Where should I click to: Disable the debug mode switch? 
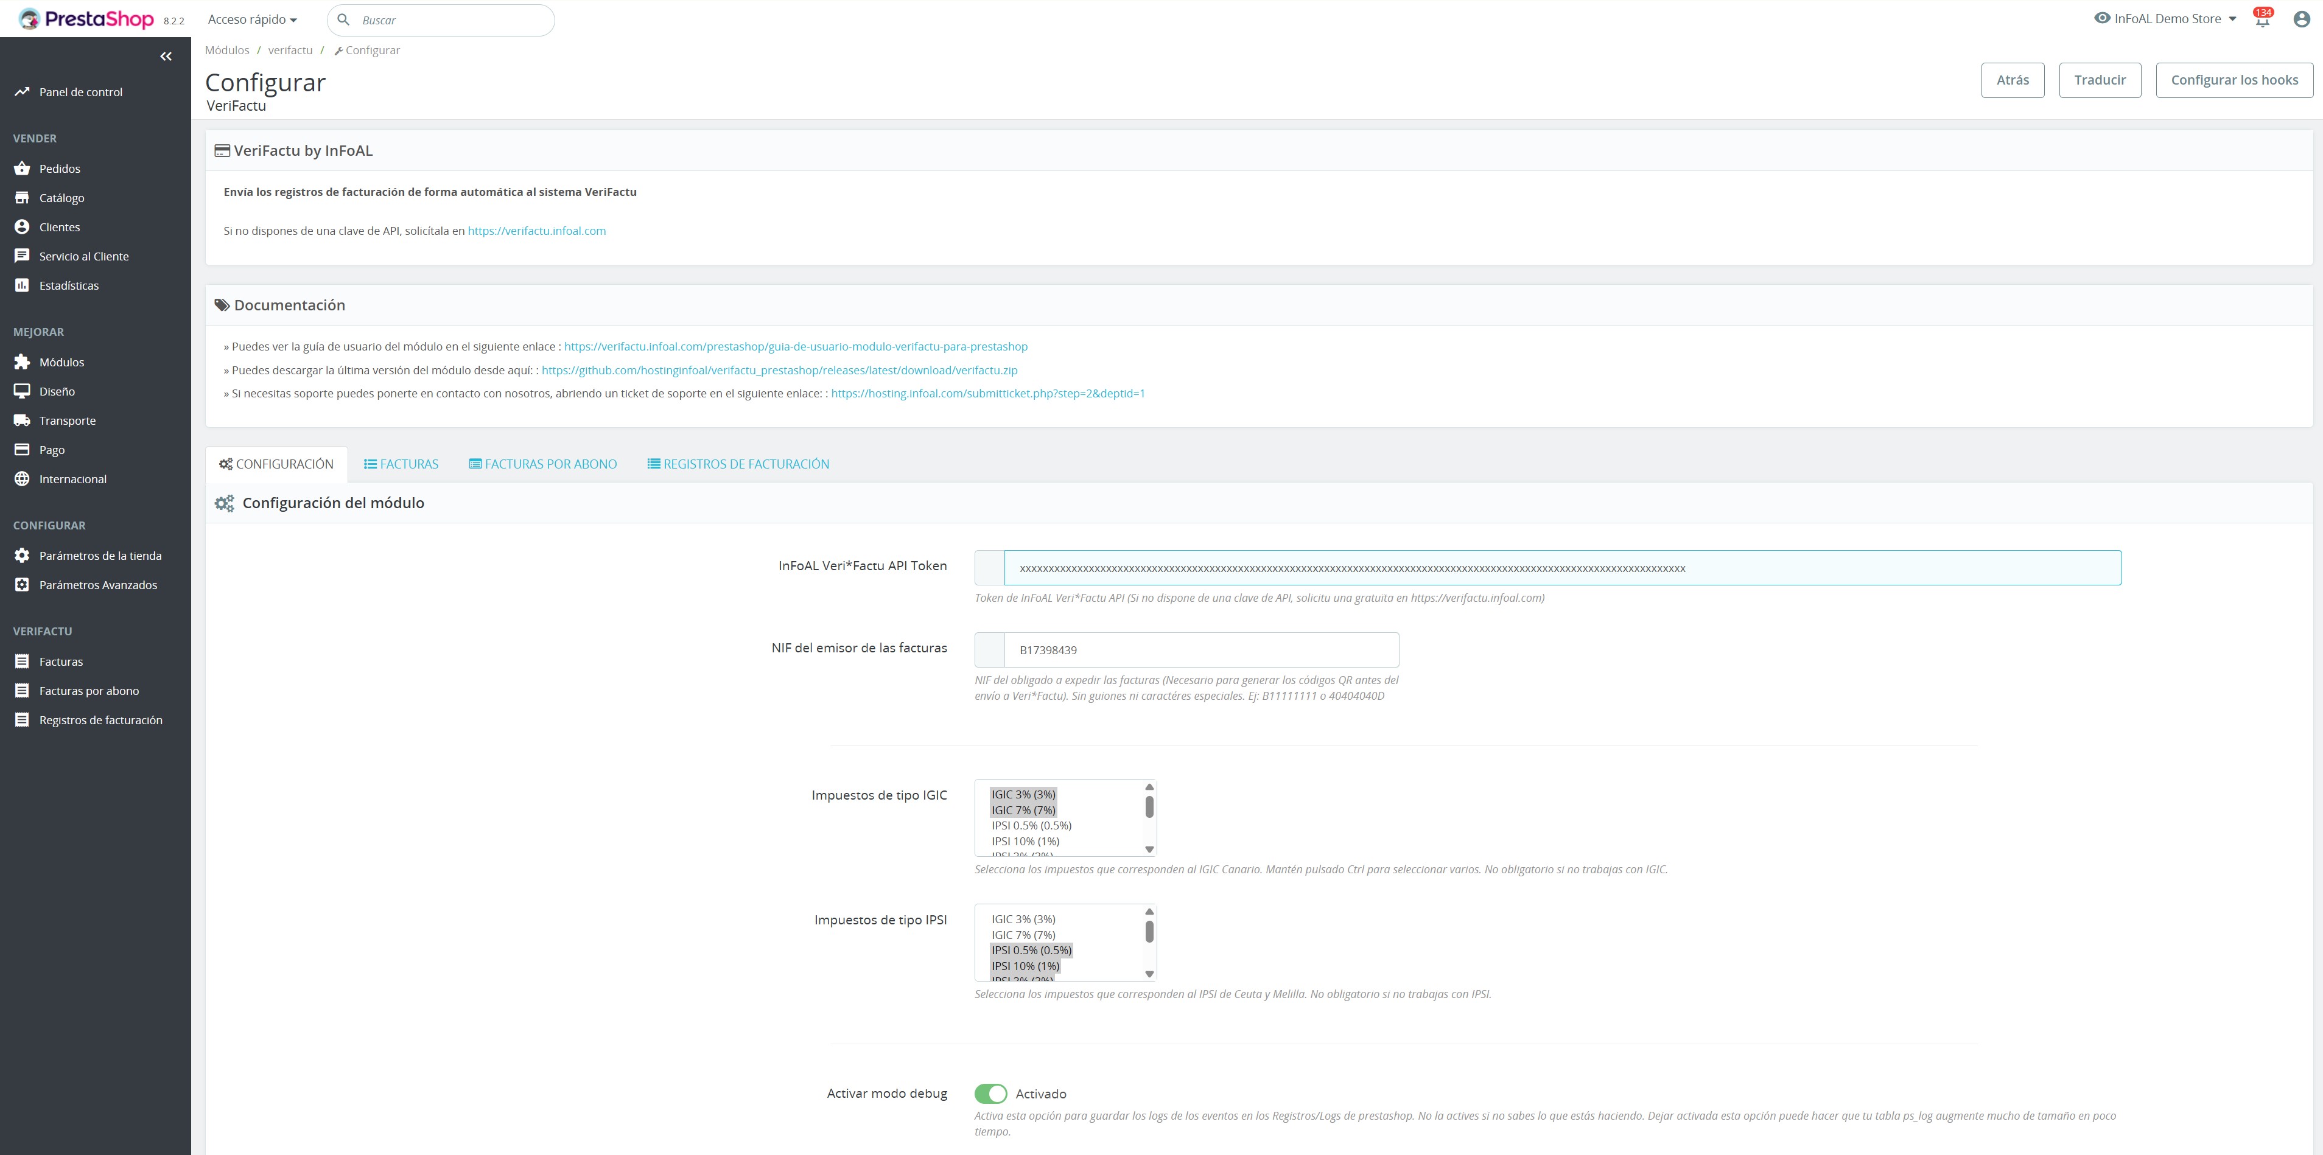(x=990, y=1094)
